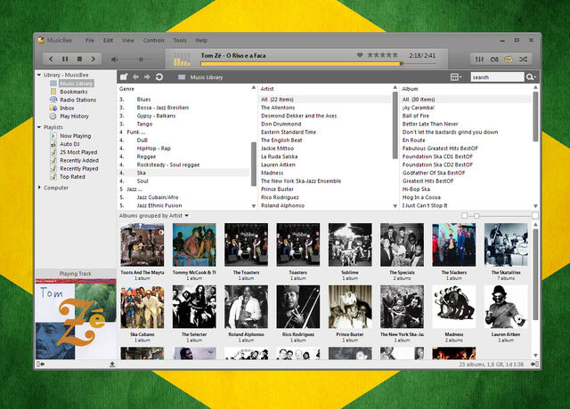
Task: Love the track with the heart icon
Action: pyautogui.click(x=360, y=55)
